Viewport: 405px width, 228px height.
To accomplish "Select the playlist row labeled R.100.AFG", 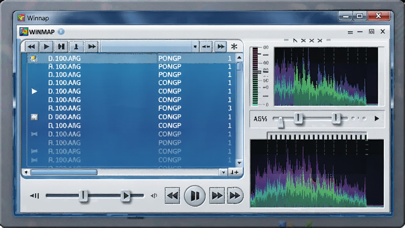I will pyautogui.click(x=131, y=151).
